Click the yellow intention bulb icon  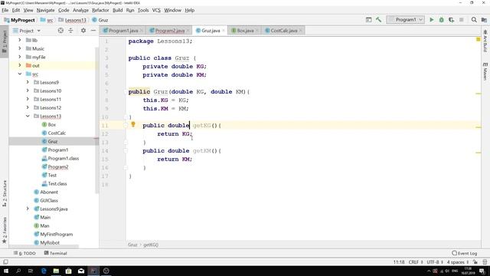pyautogui.click(x=132, y=124)
